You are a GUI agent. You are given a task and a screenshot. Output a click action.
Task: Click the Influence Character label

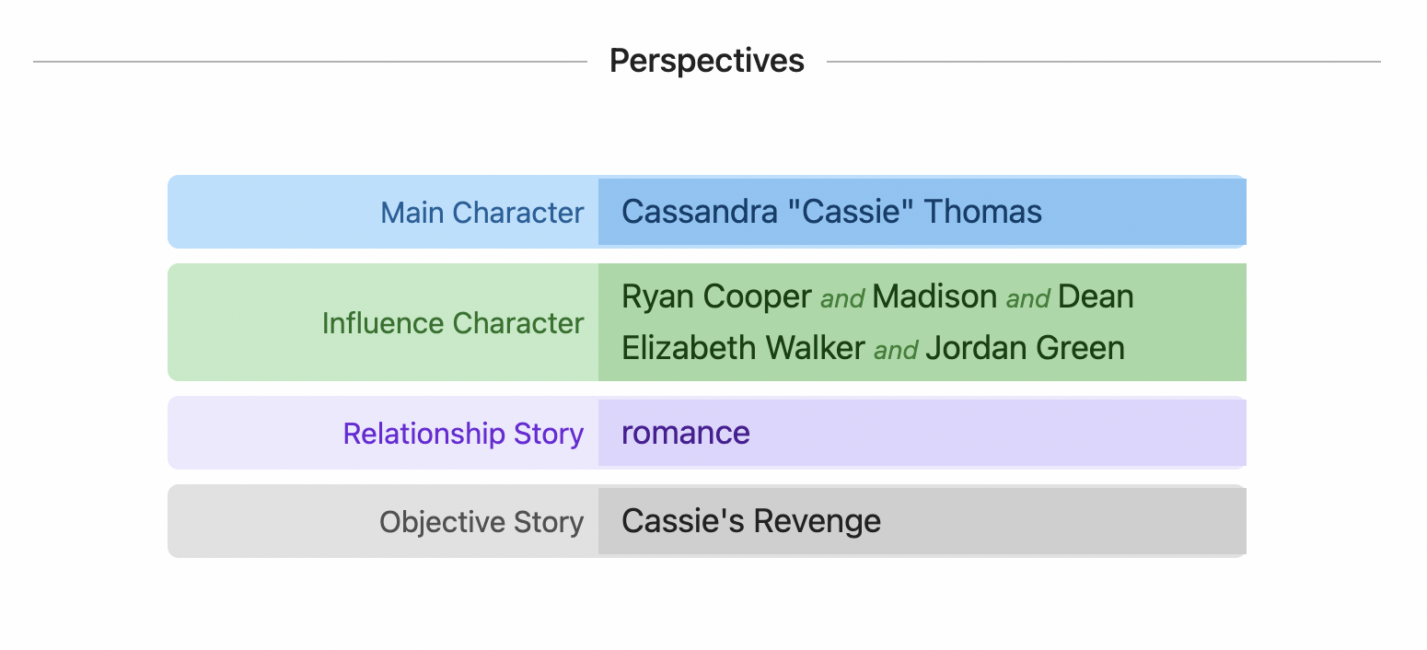(452, 323)
